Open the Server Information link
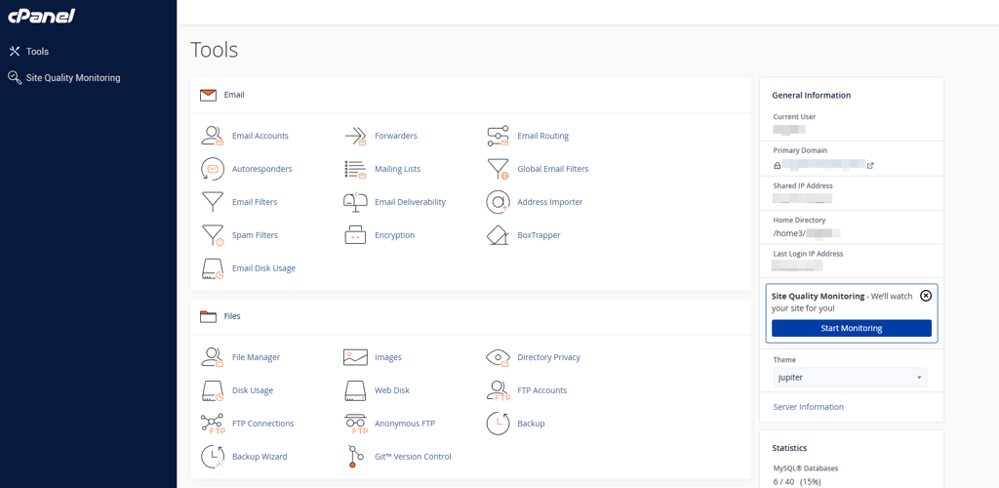The image size is (999, 488). pyautogui.click(x=808, y=407)
